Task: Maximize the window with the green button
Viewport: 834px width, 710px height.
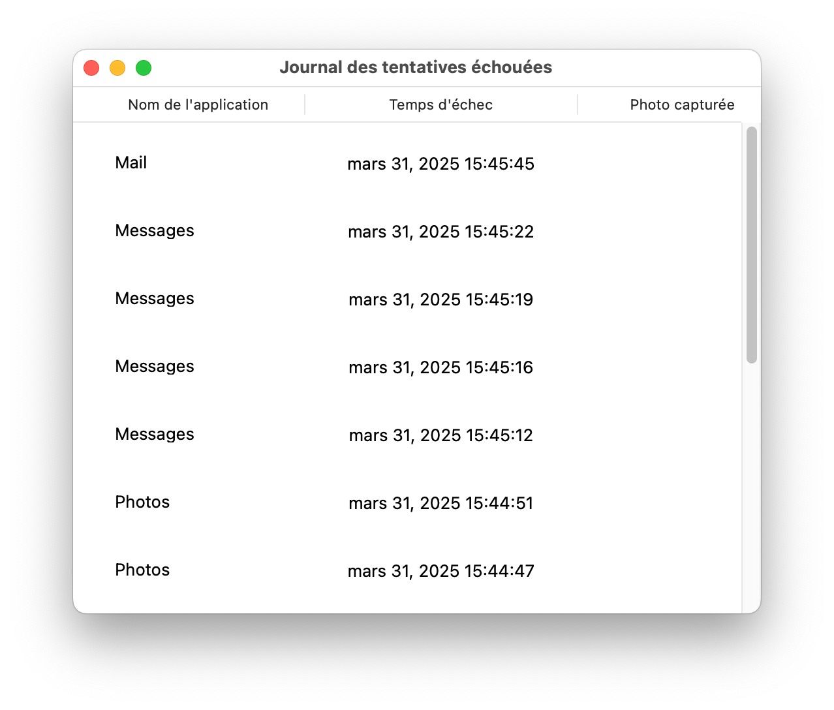Action: point(144,68)
